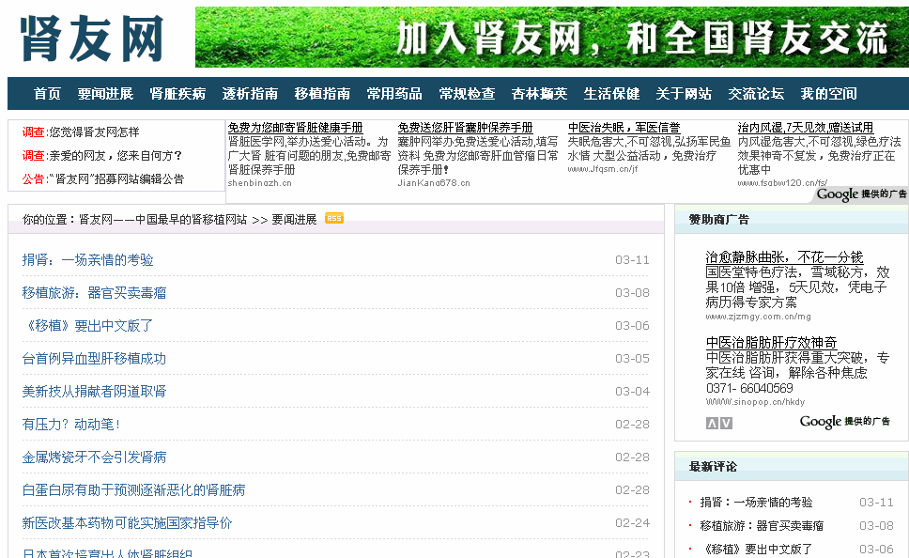Click date 02-24 in main article list

633,523
